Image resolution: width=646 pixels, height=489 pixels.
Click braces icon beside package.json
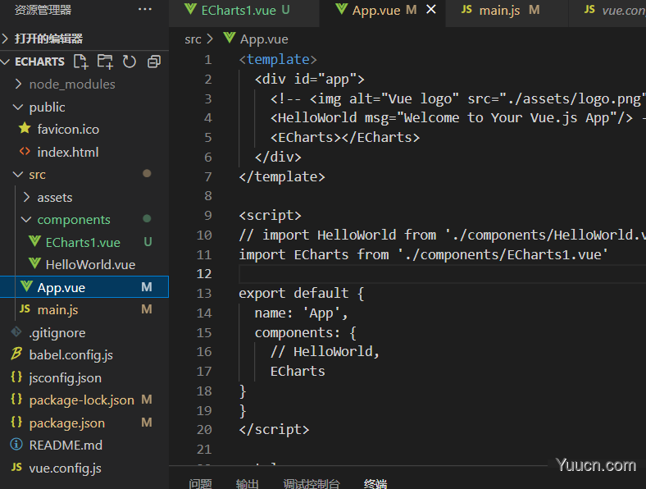click(16, 422)
